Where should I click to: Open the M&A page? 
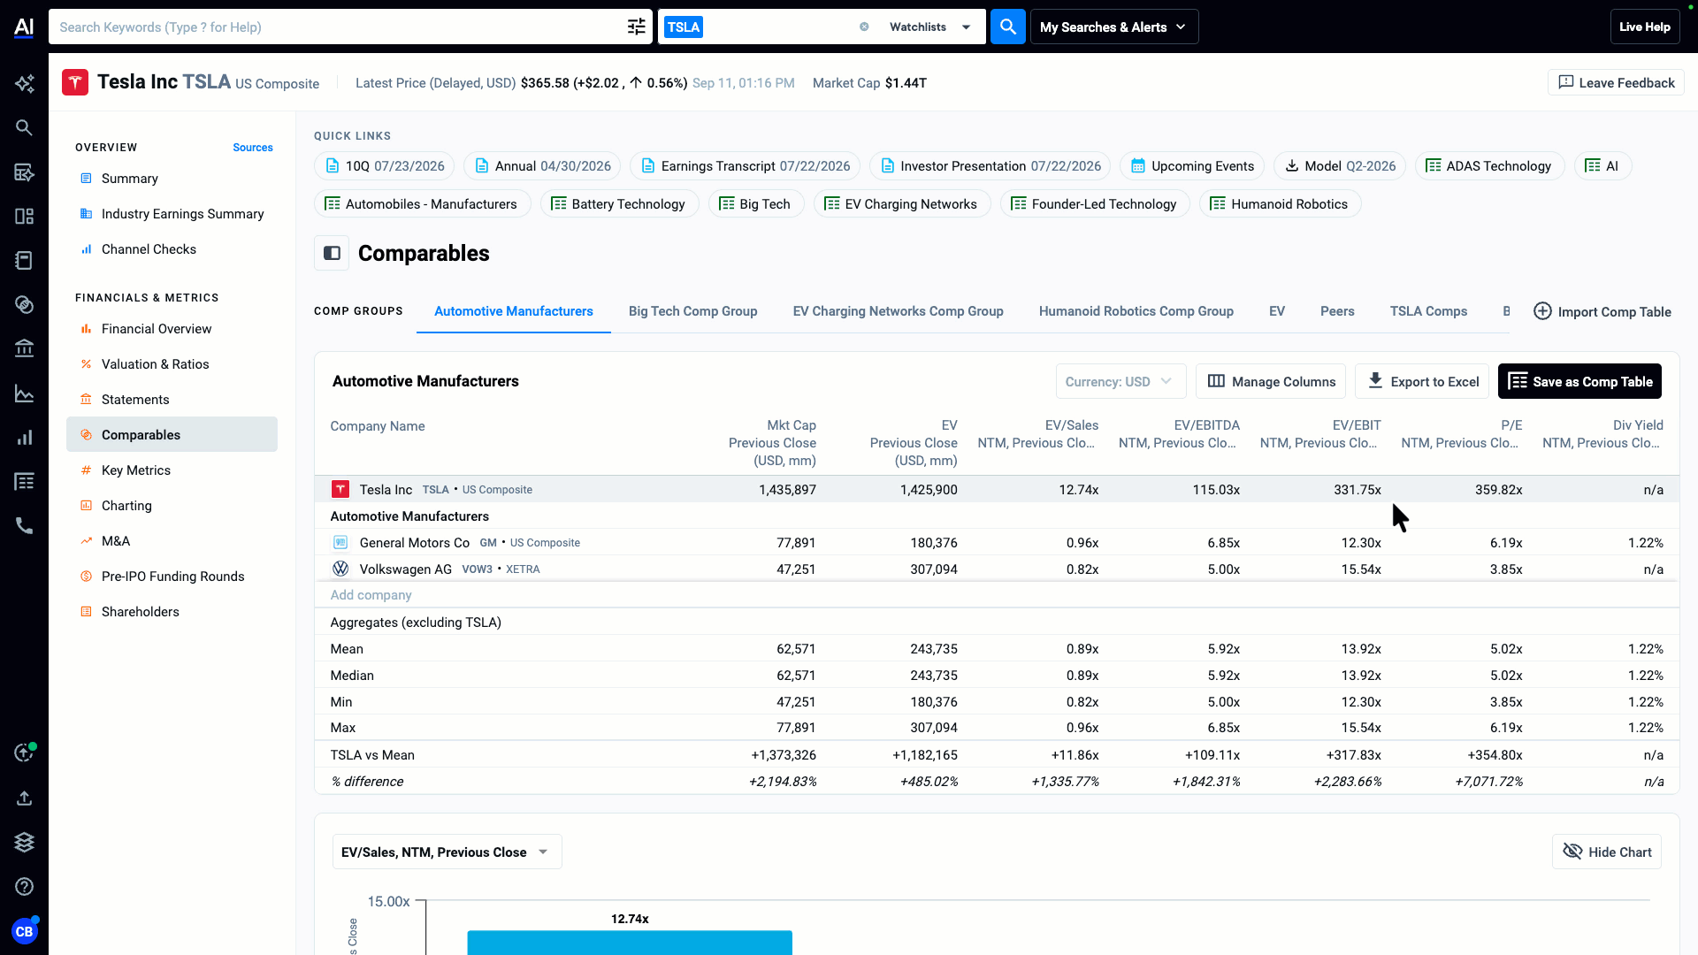(x=115, y=541)
